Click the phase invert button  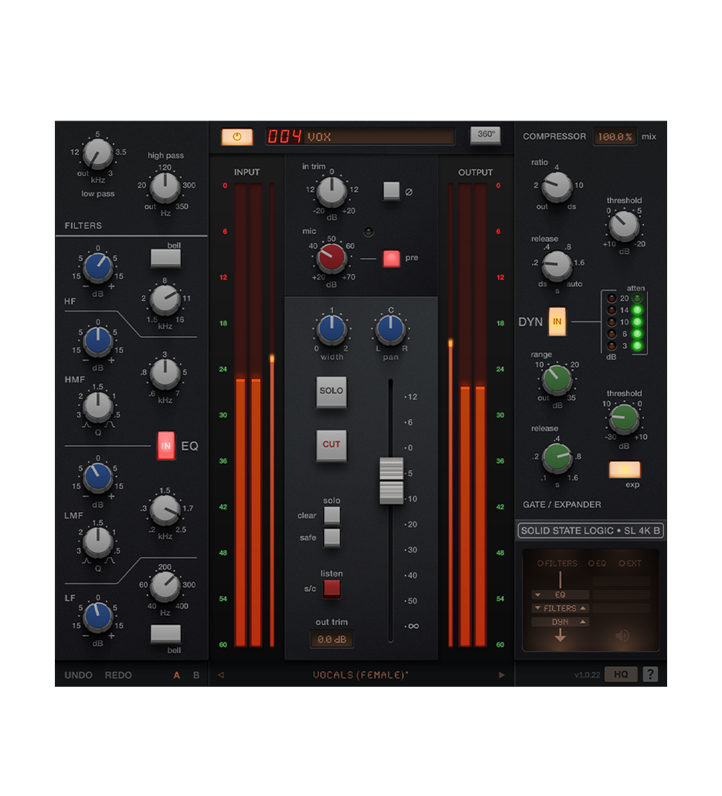tap(391, 191)
